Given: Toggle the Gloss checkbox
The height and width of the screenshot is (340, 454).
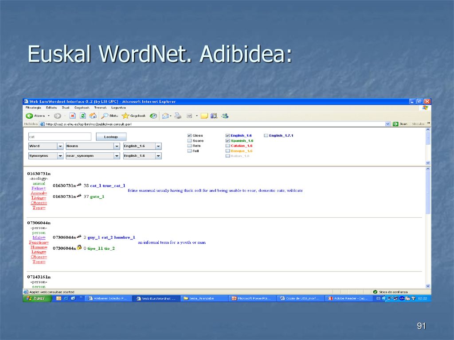Looking at the screenshot, I should [189, 135].
